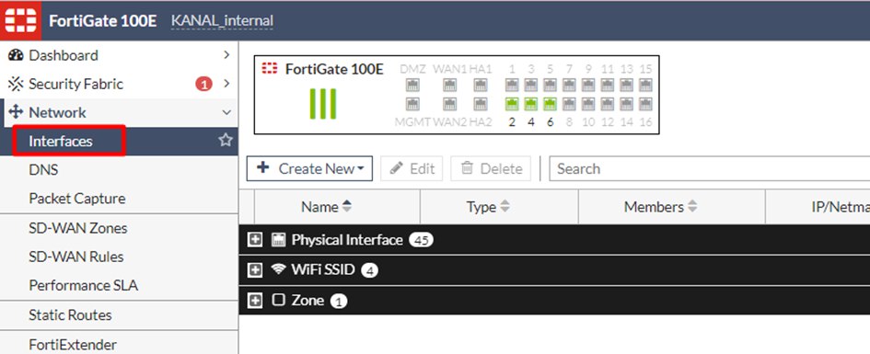
Task: Select the HA2 port on faceplate
Action: 481,104
